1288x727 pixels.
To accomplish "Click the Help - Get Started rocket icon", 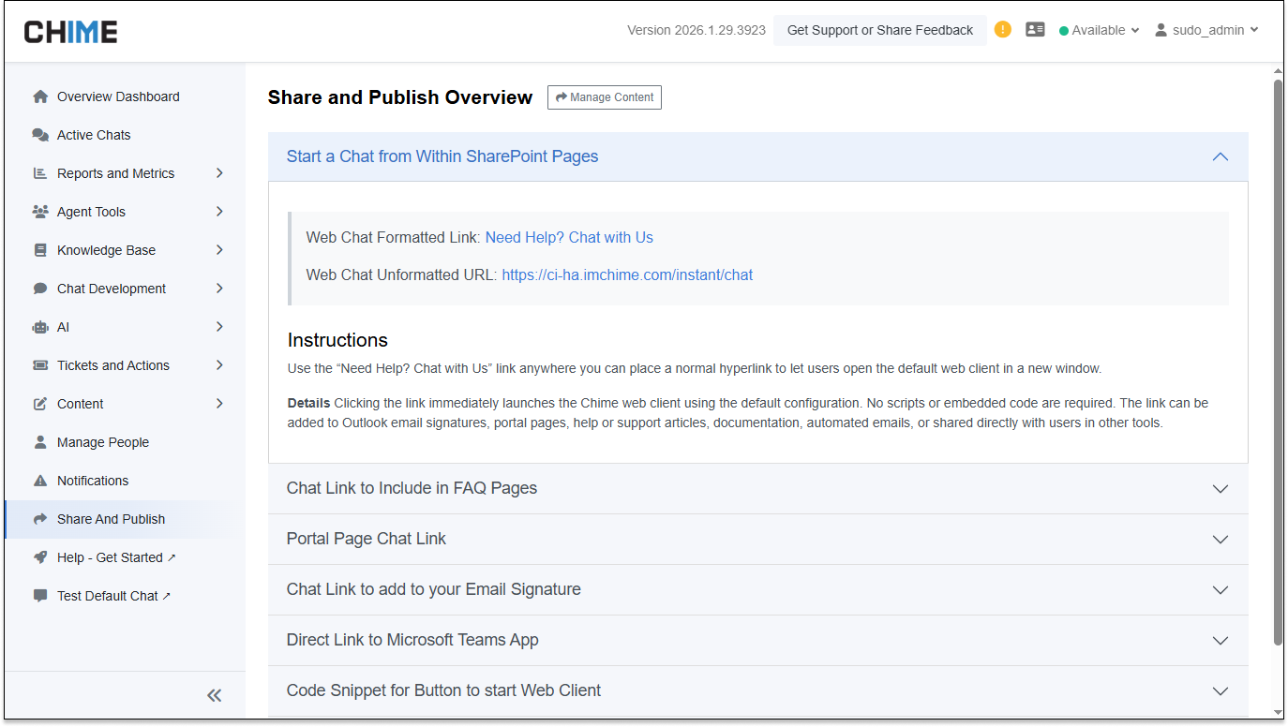I will click(40, 557).
